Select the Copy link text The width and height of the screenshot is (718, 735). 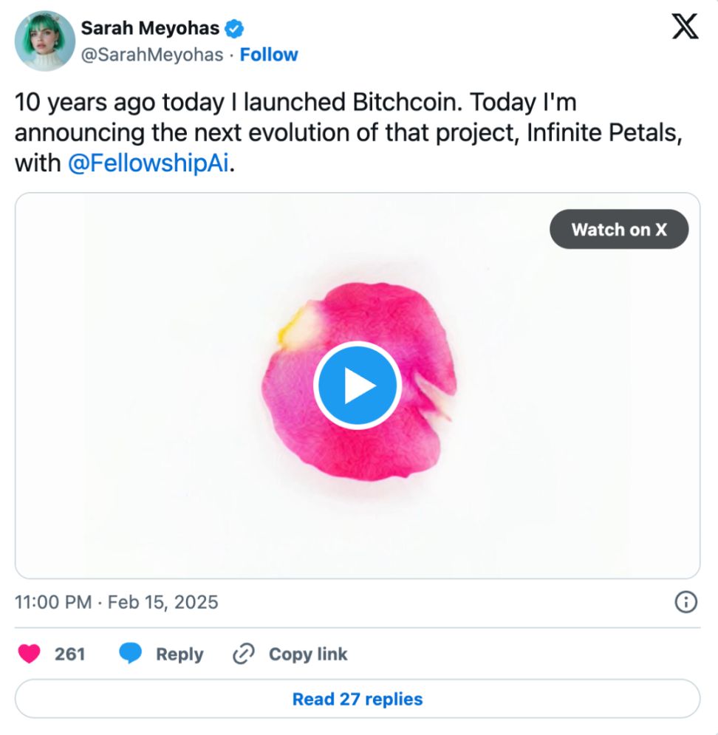(x=308, y=654)
